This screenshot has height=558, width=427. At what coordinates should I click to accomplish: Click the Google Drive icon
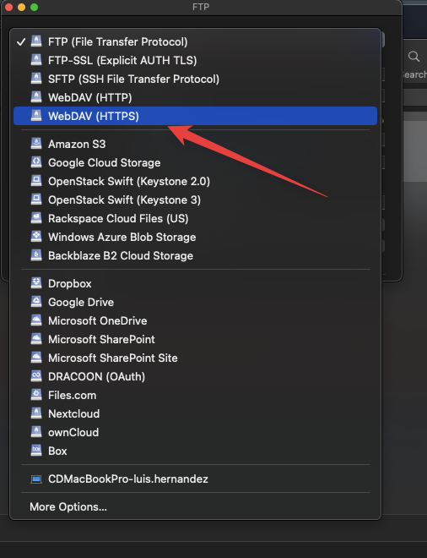pyautogui.click(x=36, y=302)
